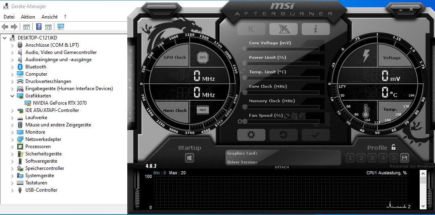The height and width of the screenshot is (215, 435).
Task: Select the Systemgeräte tree item
Action: click(39, 176)
